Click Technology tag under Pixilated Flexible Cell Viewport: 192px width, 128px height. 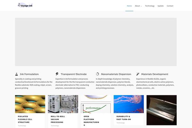22,126
